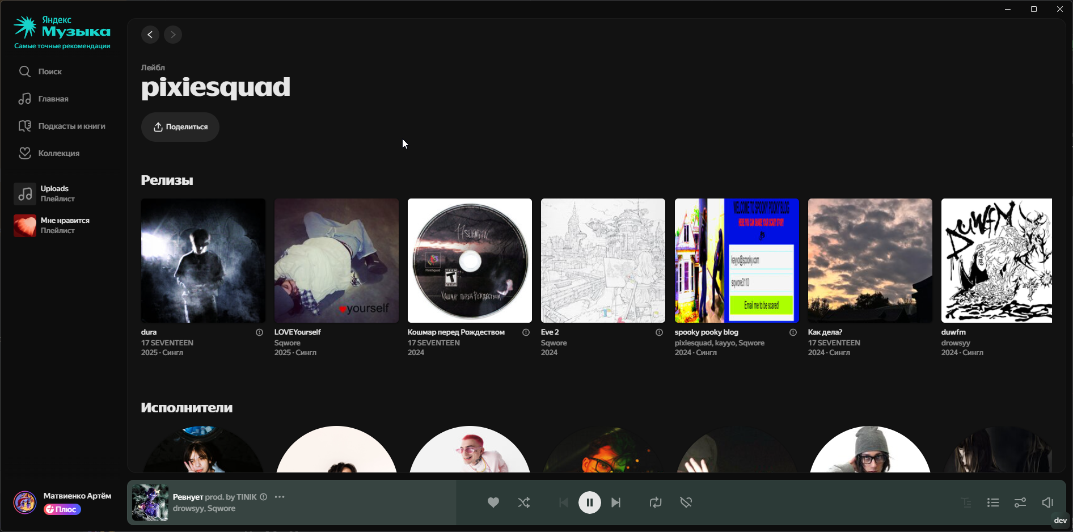Click the dev badge

(x=1060, y=520)
